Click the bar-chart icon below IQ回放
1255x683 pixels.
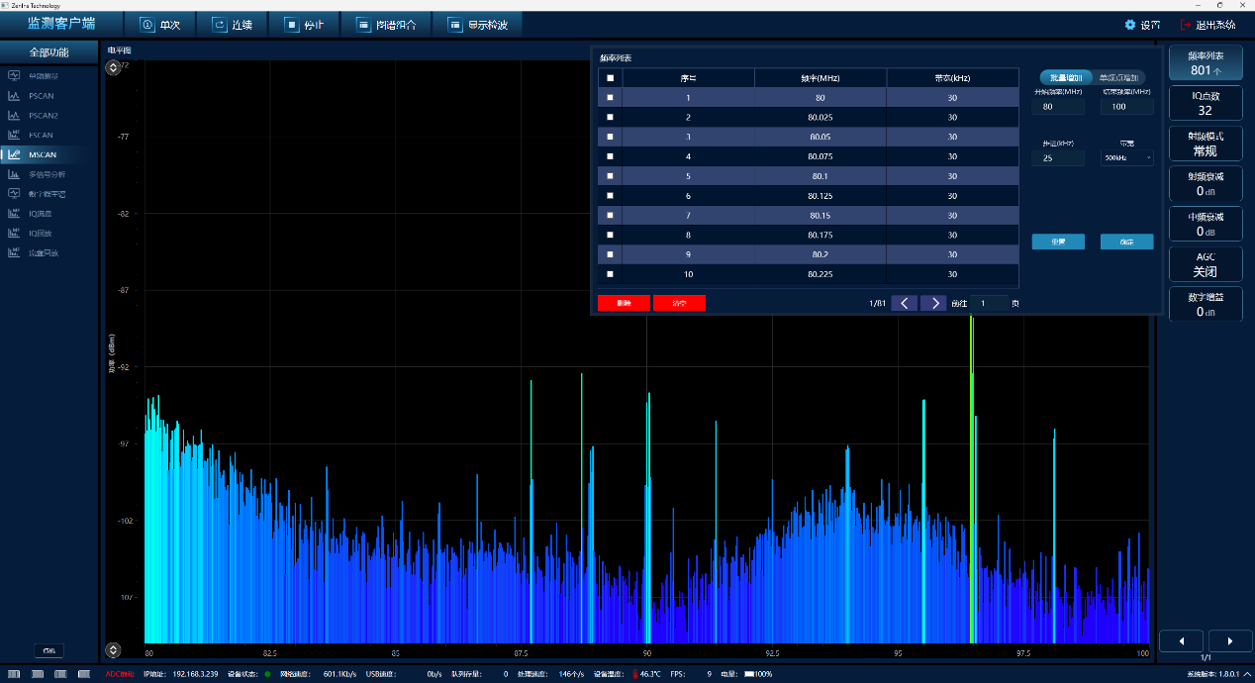pos(14,252)
